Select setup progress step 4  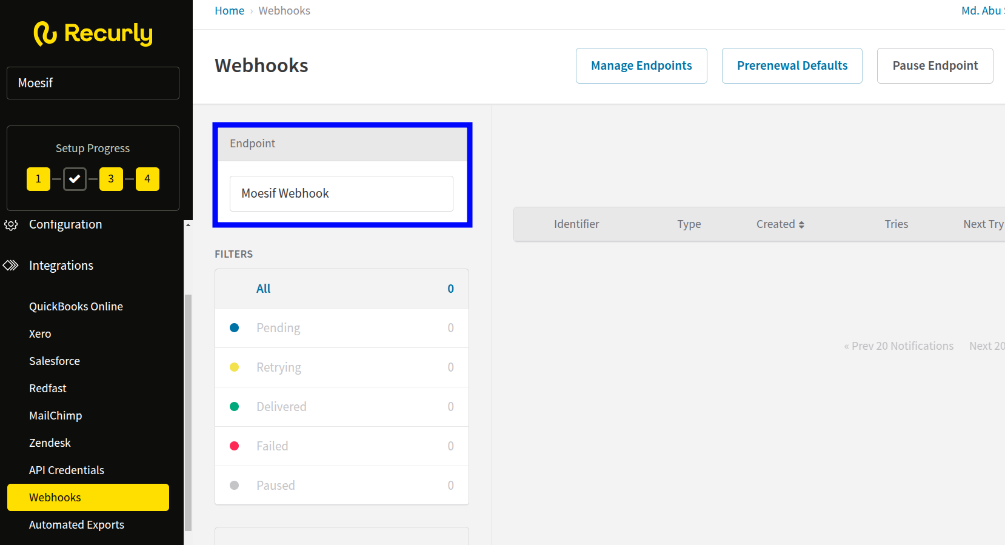147,179
